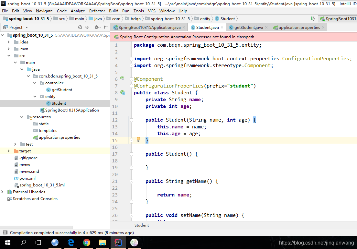Screen dimensions: 357x249
Task: Collapse the resources folder
Action: [22, 117]
